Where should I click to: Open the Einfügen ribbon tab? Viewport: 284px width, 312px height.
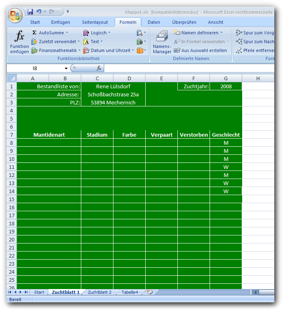tap(61, 22)
